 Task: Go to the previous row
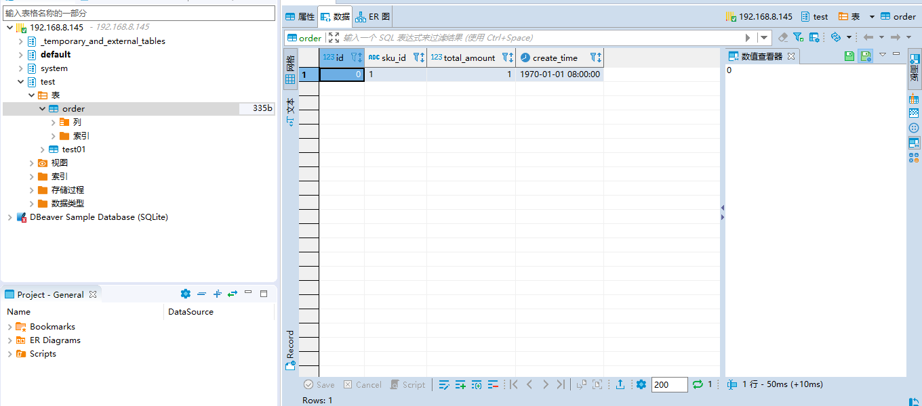(529, 384)
